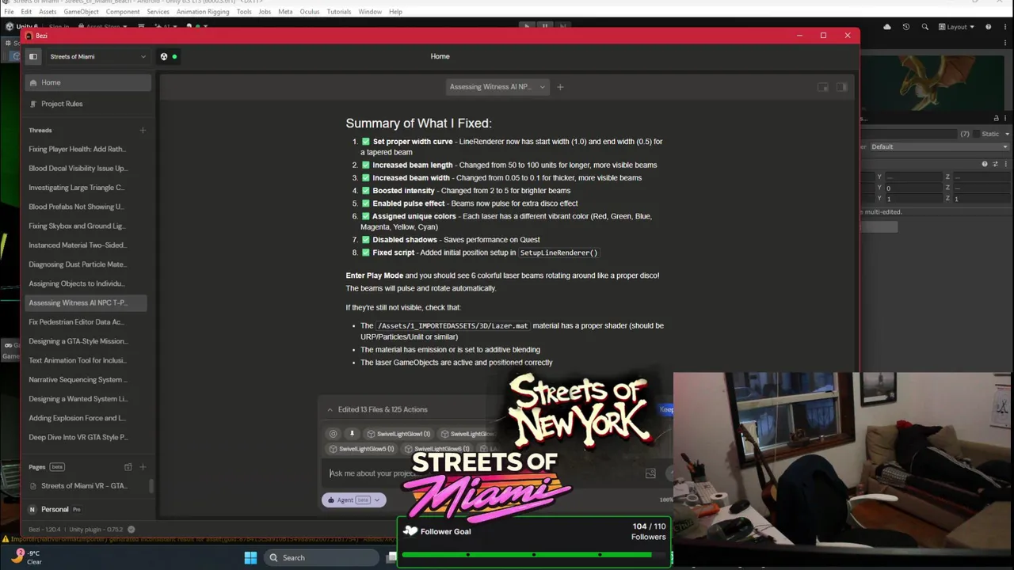The width and height of the screenshot is (1014, 570).
Task: Click Transform preset sliders icon
Action: 994,164
